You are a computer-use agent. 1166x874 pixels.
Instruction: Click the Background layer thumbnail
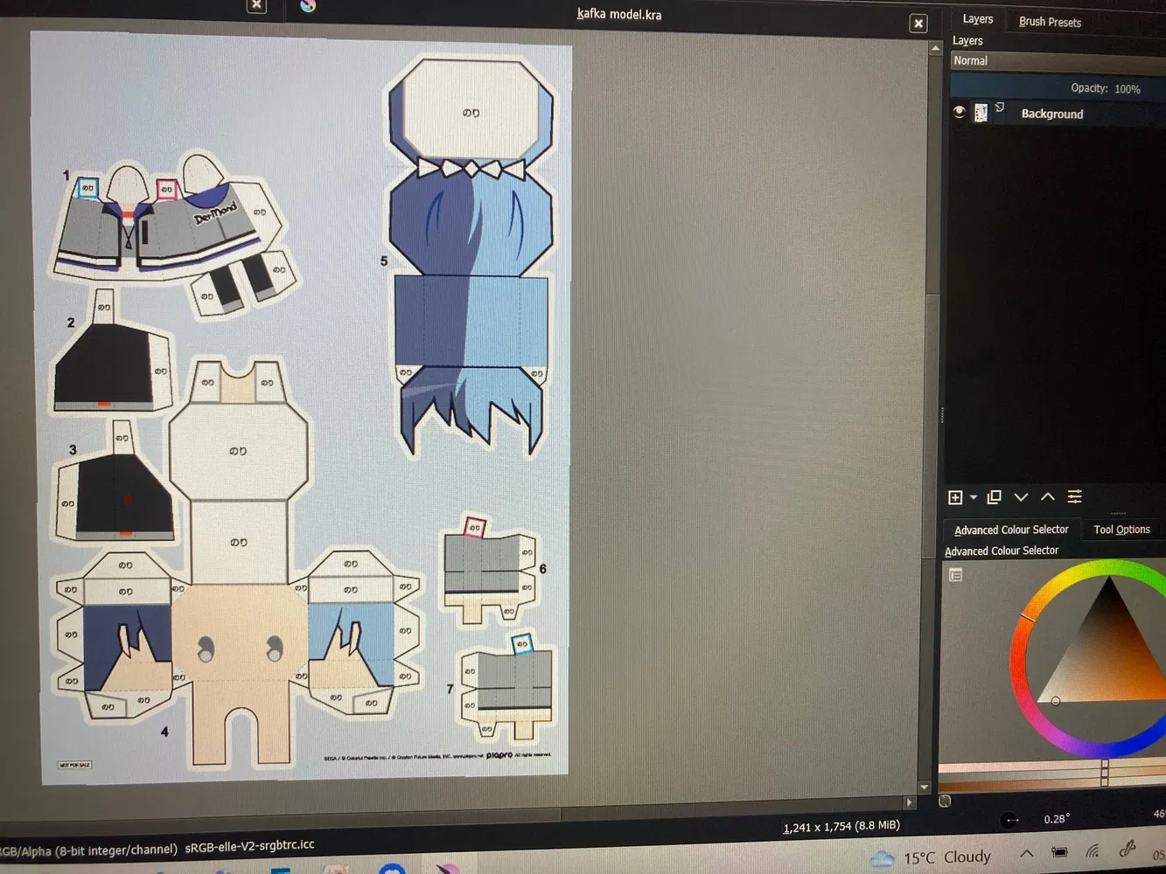tap(981, 113)
